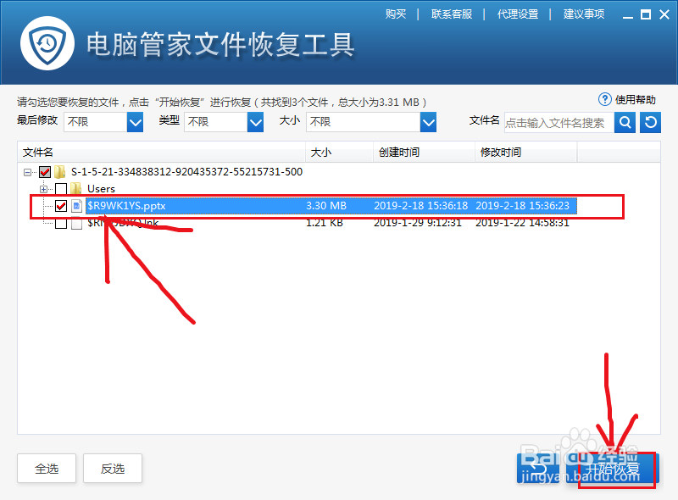
Task: Click the $RN lnk file icon
Action: click(x=75, y=222)
